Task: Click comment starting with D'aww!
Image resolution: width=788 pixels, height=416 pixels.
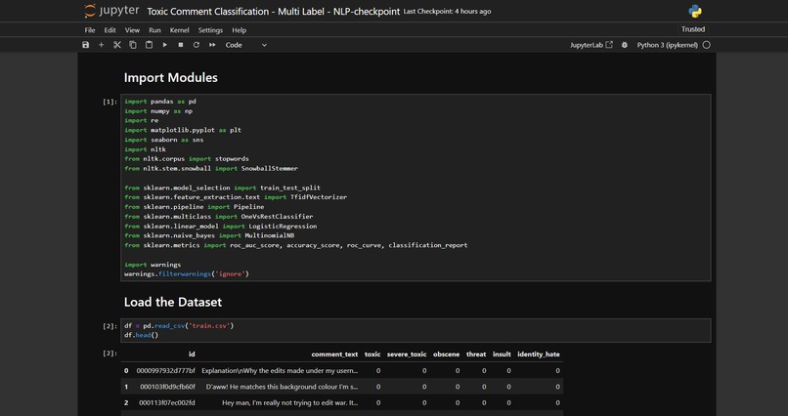Action: coord(282,387)
